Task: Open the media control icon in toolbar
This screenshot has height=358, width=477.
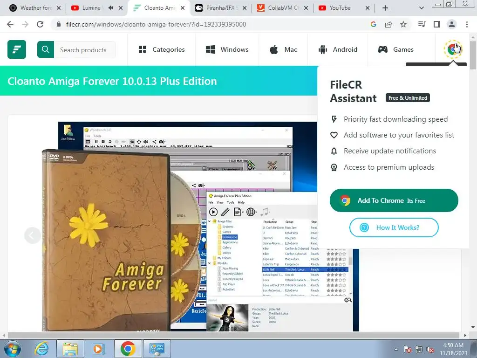Action: (x=422, y=24)
